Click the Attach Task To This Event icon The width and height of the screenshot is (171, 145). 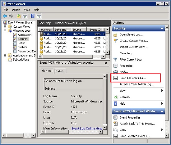point(115,124)
